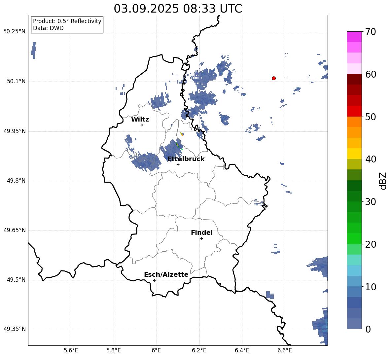This screenshot has width=391, height=357.
Task: Click the green high-reflectivity pixels above Ettelbruck
Action: (x=178, y=145)
